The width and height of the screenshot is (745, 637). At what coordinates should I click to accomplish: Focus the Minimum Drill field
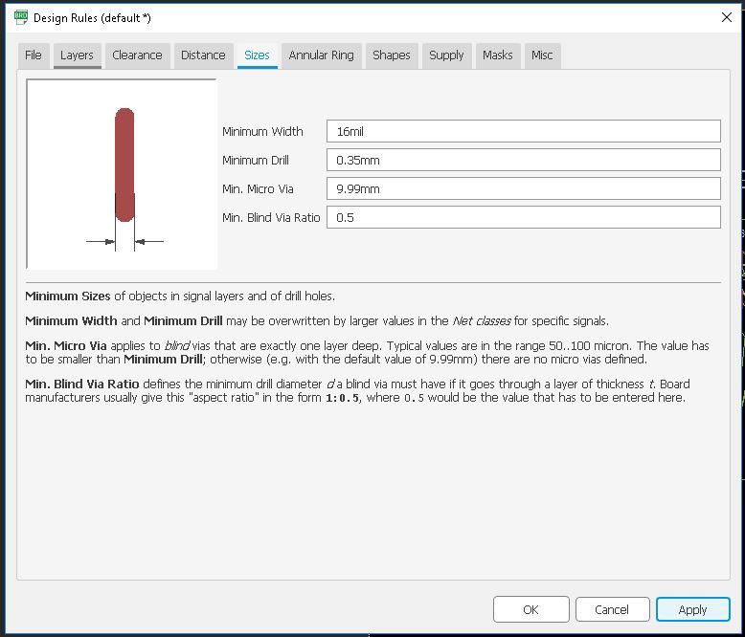(524, 161)
